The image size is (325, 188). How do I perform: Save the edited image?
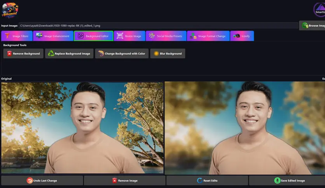(287, 181)
